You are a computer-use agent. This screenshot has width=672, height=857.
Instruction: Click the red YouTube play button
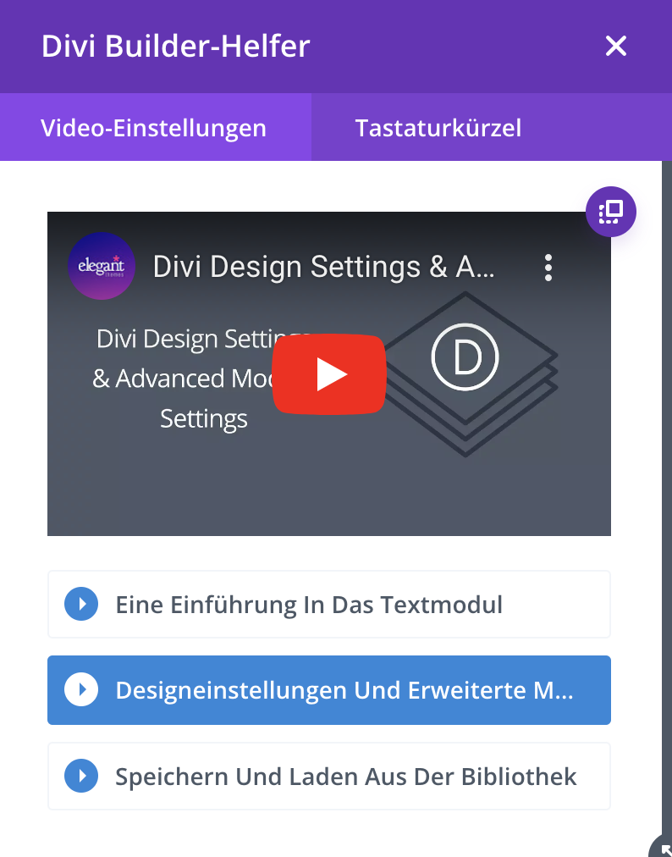tap(329, 374)
